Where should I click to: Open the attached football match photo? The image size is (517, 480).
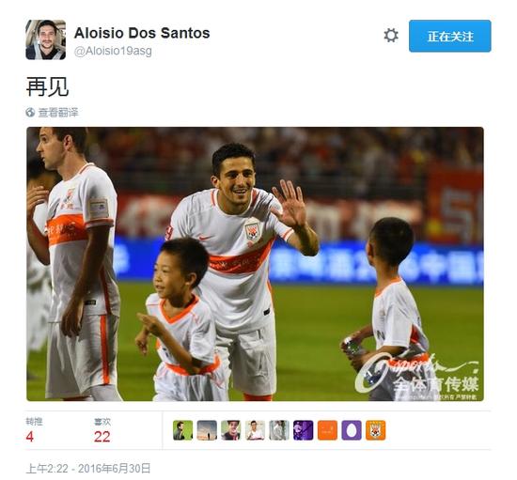tap(255, 264)
